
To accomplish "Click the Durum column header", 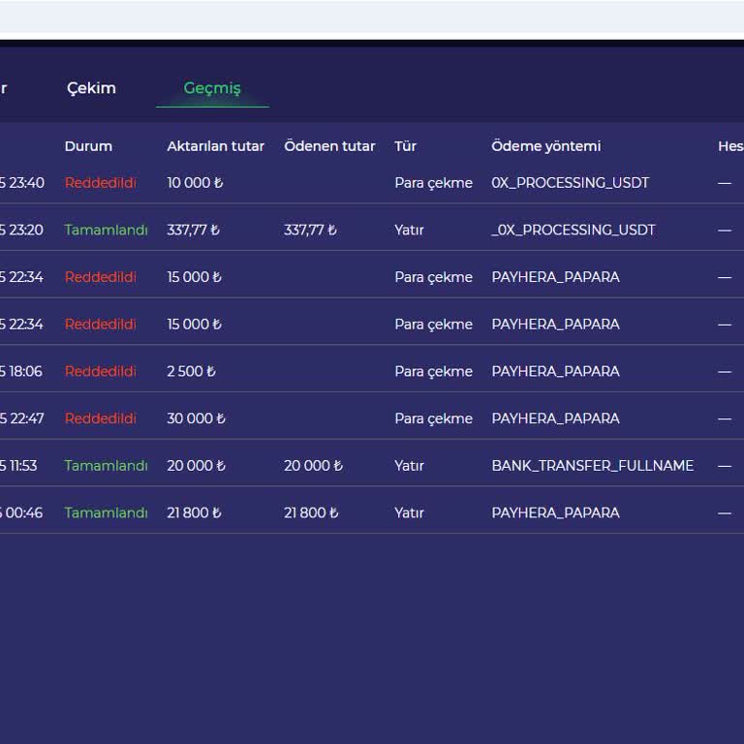I will [x=88, y=146].
